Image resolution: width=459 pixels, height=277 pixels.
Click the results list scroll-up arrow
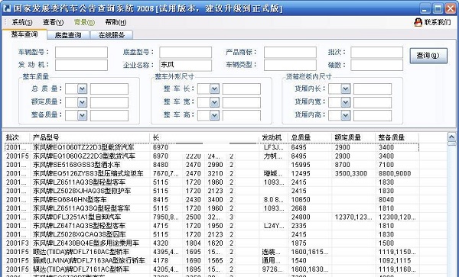[x=451, y=137]
